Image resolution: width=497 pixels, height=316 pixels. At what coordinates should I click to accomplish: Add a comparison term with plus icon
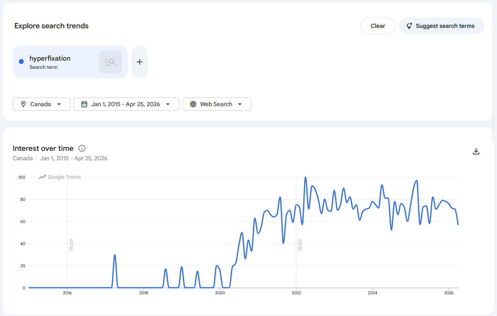click(140, 62)
